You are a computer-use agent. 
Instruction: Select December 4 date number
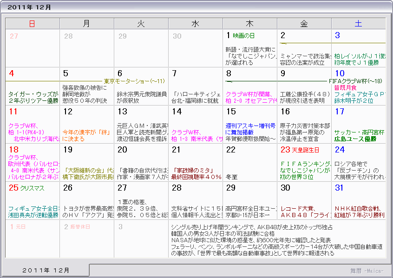pos(11,73)
